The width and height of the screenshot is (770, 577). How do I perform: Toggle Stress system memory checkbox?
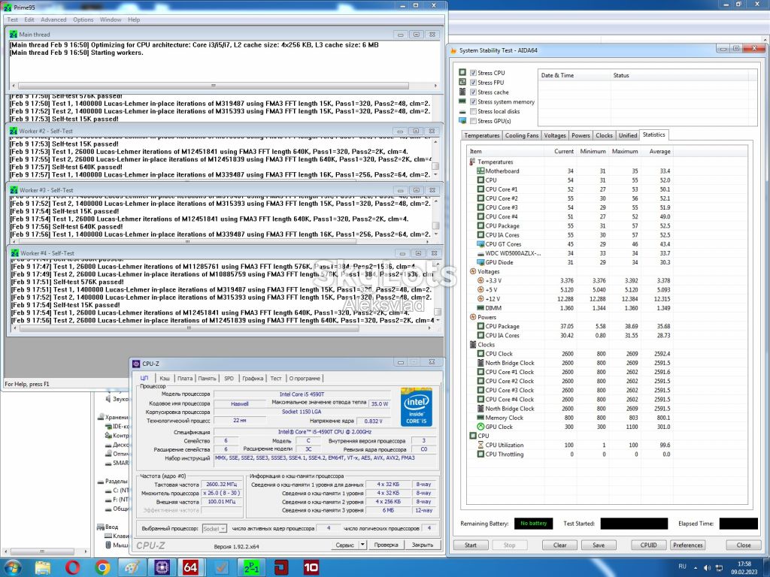[x=473, y=101]
